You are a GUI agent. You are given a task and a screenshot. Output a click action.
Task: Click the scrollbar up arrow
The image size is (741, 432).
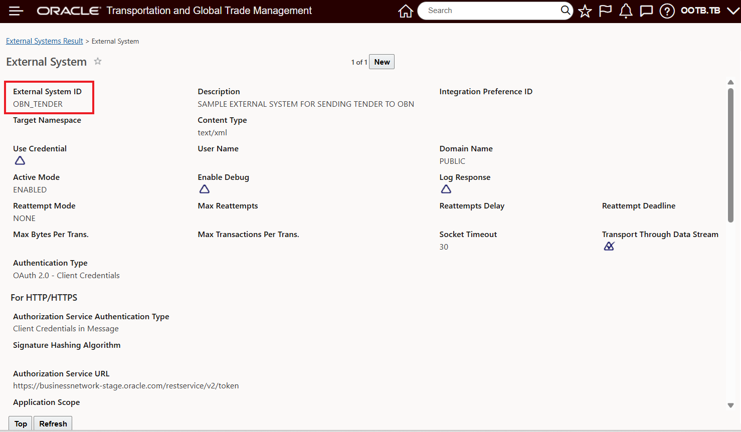pyautogui.click(x=730, y=82)
